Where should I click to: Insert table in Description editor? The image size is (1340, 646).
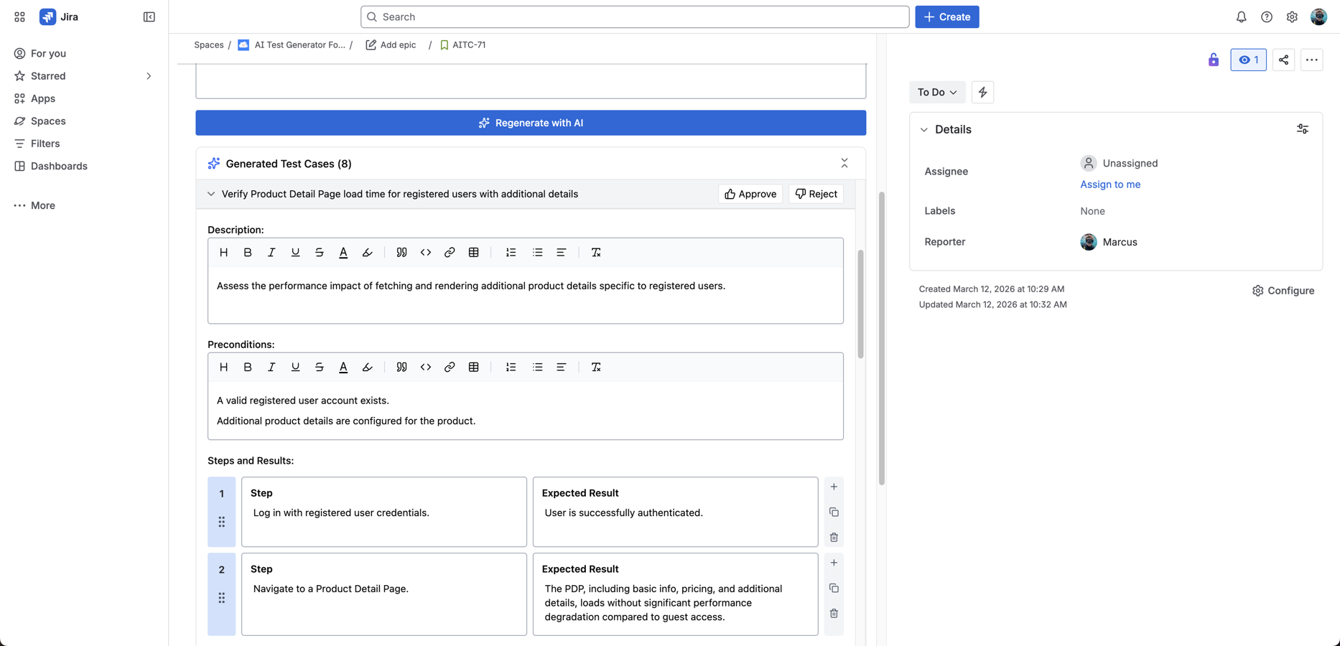[473, 253]
